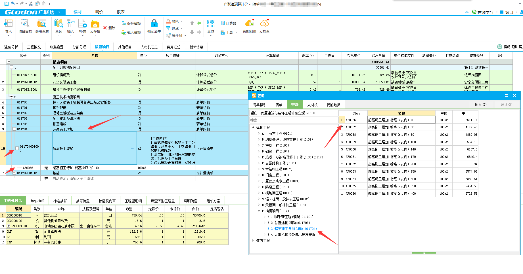Select quota row AP0066

409,194
